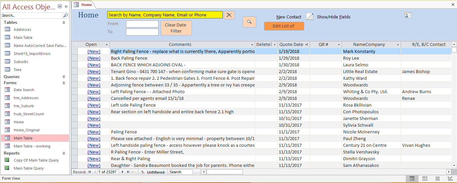Open All Access Objects dropdown menu
The width and height of the screenshot is (457, 183).
[x=60, y=6]
